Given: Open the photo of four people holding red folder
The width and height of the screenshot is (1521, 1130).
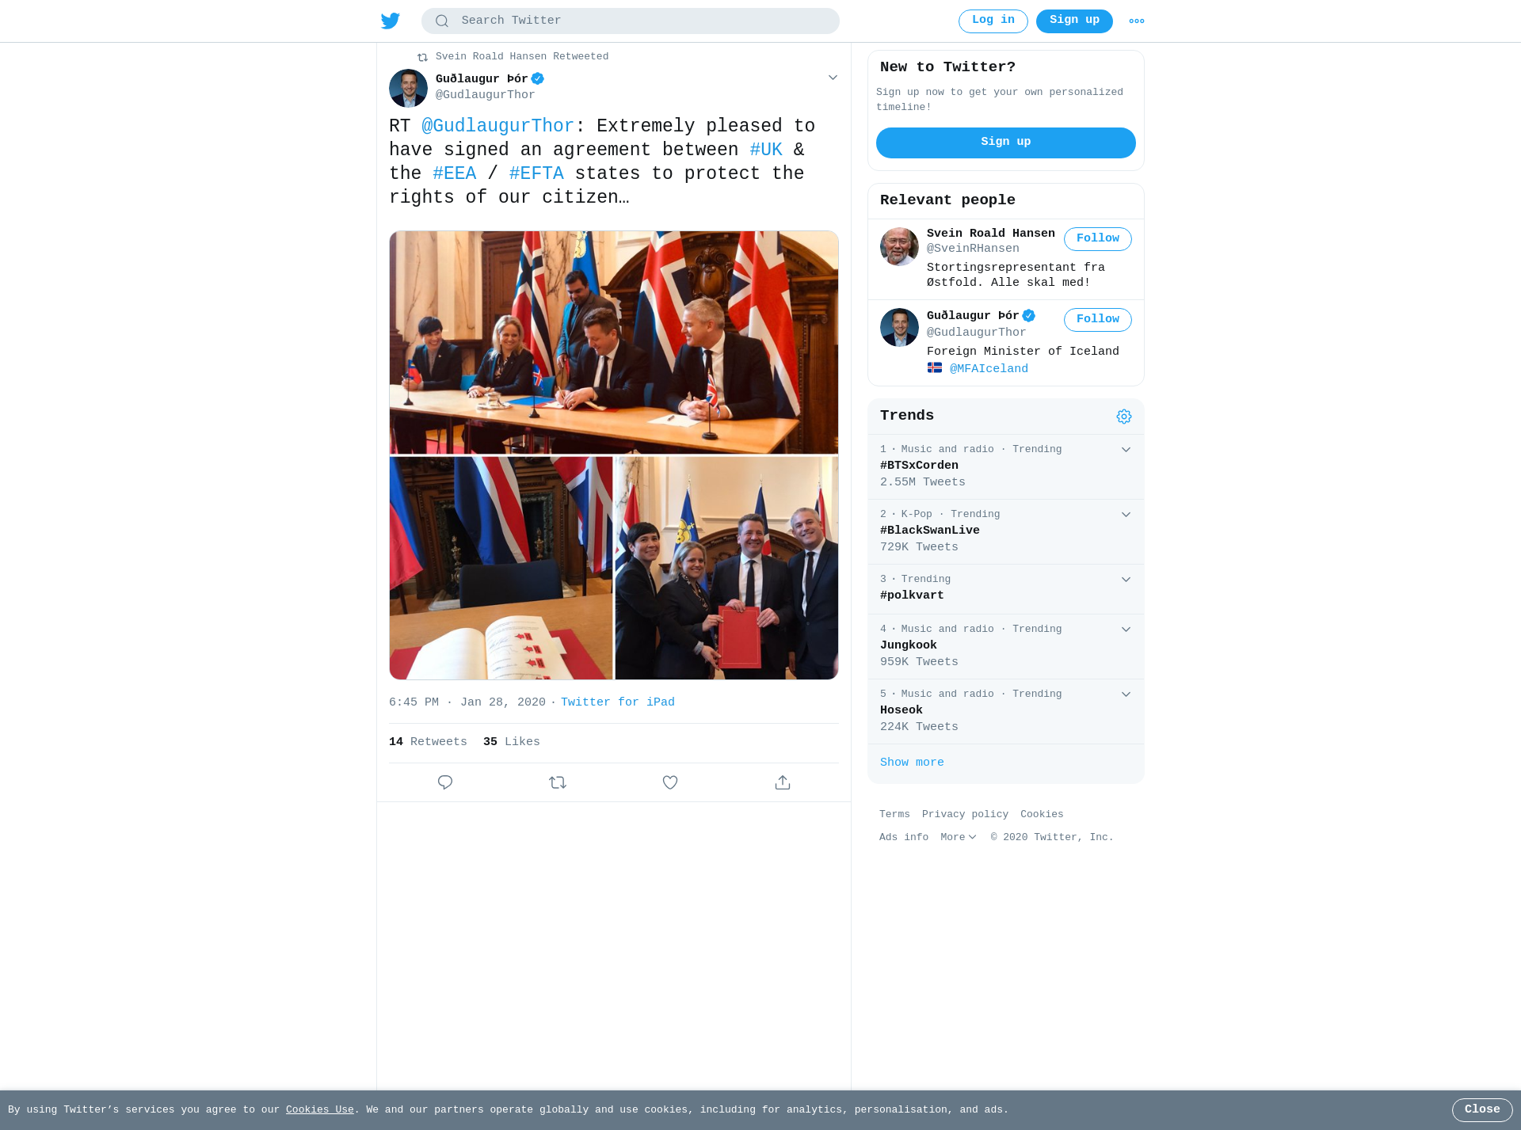Looking at the screenshot, I should [726, 568].
